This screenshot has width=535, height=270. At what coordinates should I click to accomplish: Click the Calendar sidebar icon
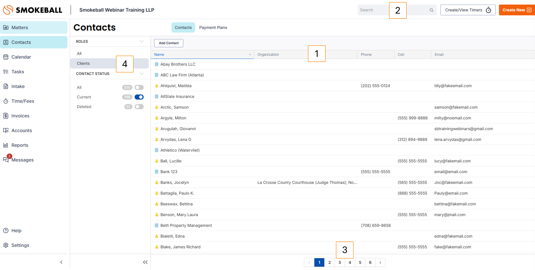pos(6,57)
